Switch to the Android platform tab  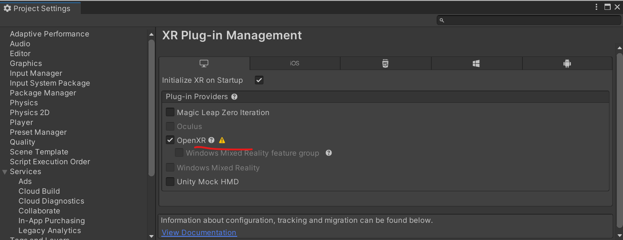567,63
